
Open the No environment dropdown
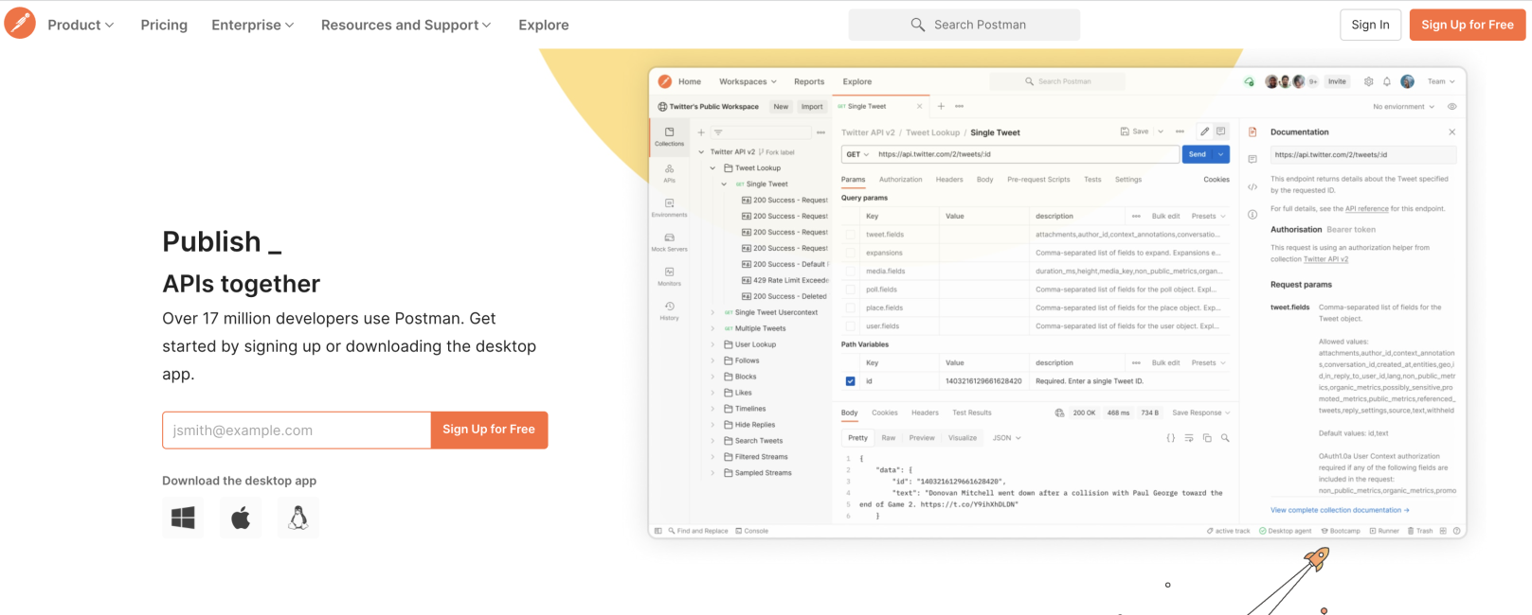tap(1403, 107)
